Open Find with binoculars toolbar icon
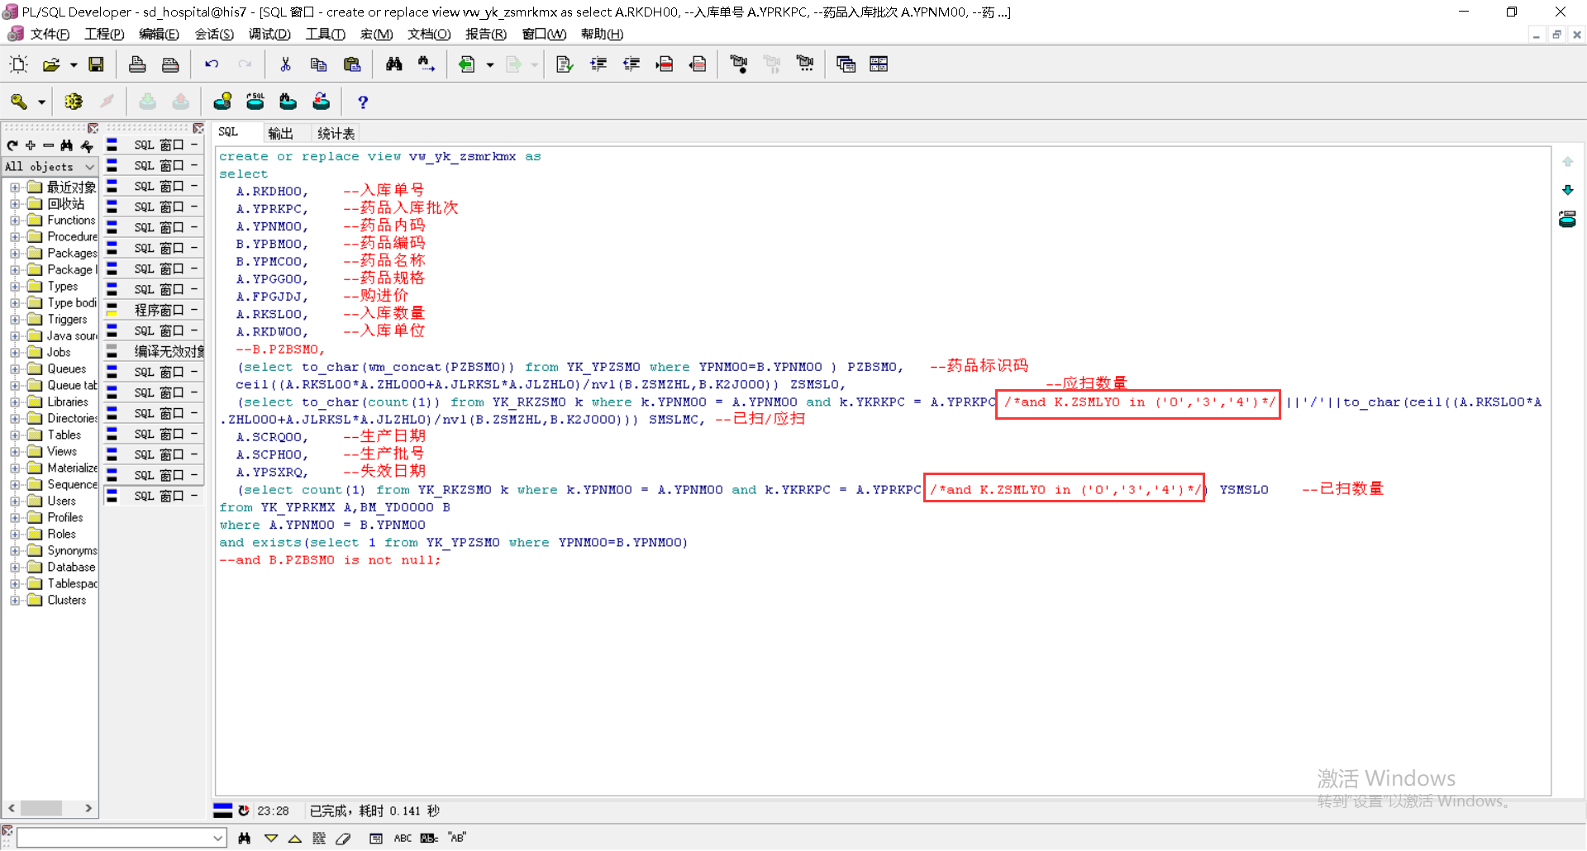 pos(393,64)
